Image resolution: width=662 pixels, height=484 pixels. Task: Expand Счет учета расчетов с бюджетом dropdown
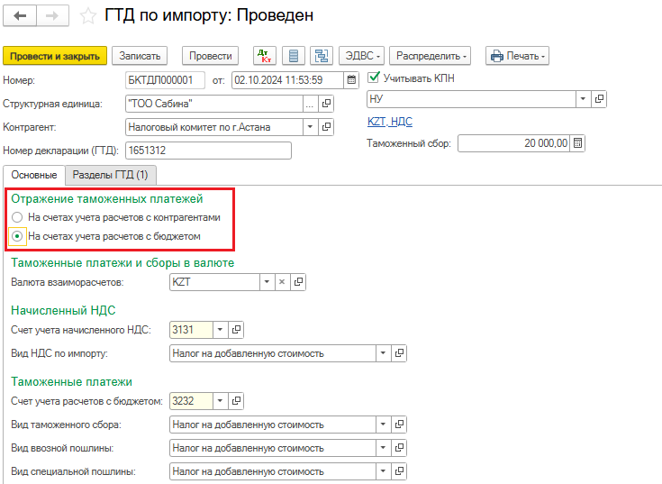220,400
